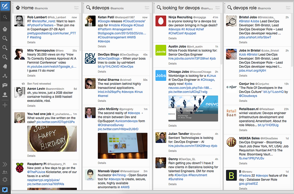The image size is (294, 194).
Task: Click the DevOps Blogs logo avatar
Action: pos(90,58)
